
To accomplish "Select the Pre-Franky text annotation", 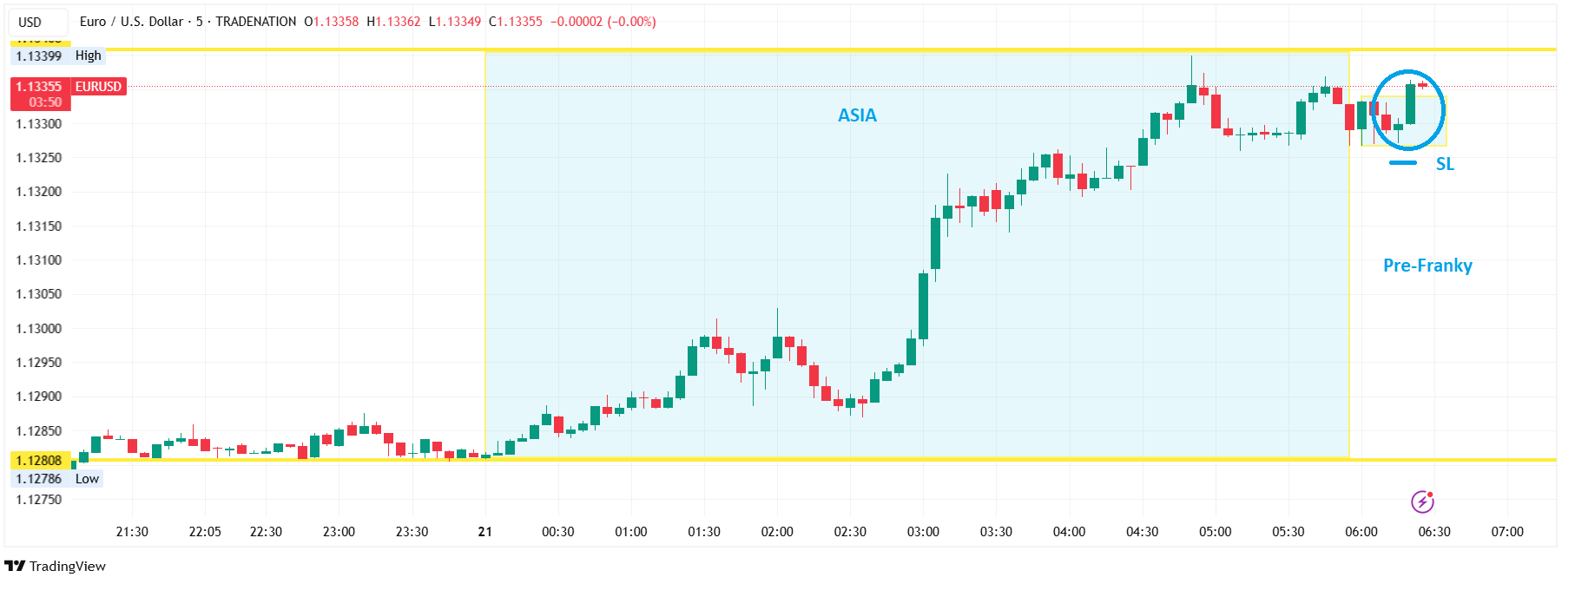I will coord(1427,266).
